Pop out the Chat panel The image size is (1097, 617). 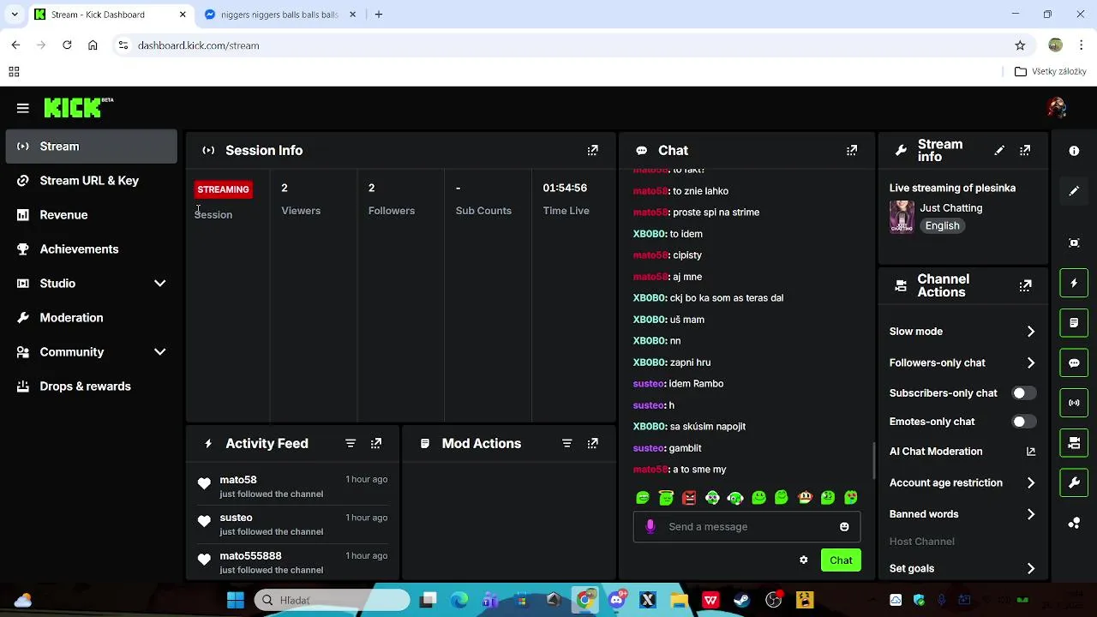(851, 150)
